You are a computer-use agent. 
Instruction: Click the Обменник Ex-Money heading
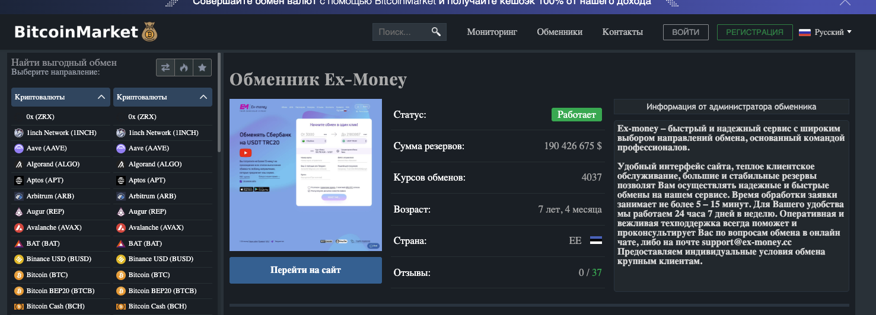pyautogui.click(x=318, y=80)
